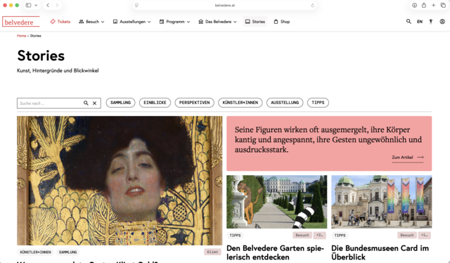Reload the page with the refresh icon

tap(312, 5)
